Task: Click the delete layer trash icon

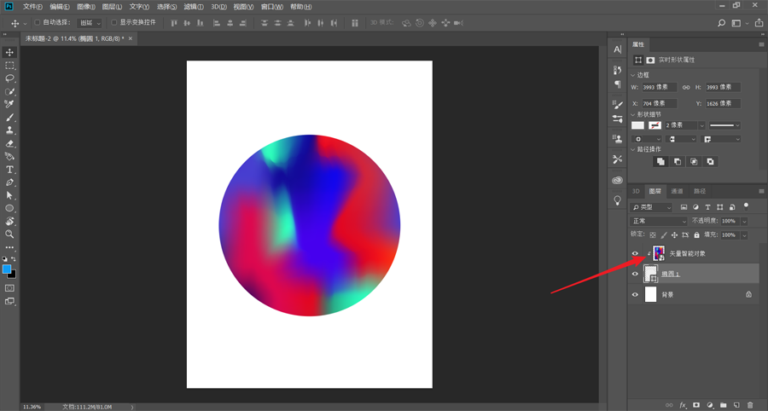Action: 750,405
